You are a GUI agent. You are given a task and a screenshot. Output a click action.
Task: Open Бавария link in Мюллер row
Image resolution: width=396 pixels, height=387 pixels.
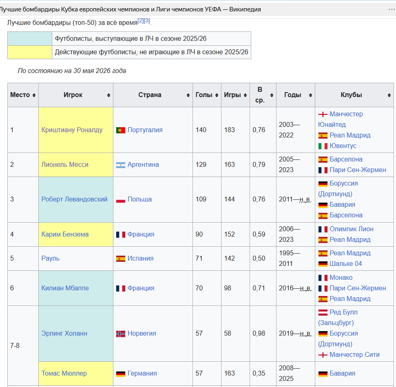[342, 373]
